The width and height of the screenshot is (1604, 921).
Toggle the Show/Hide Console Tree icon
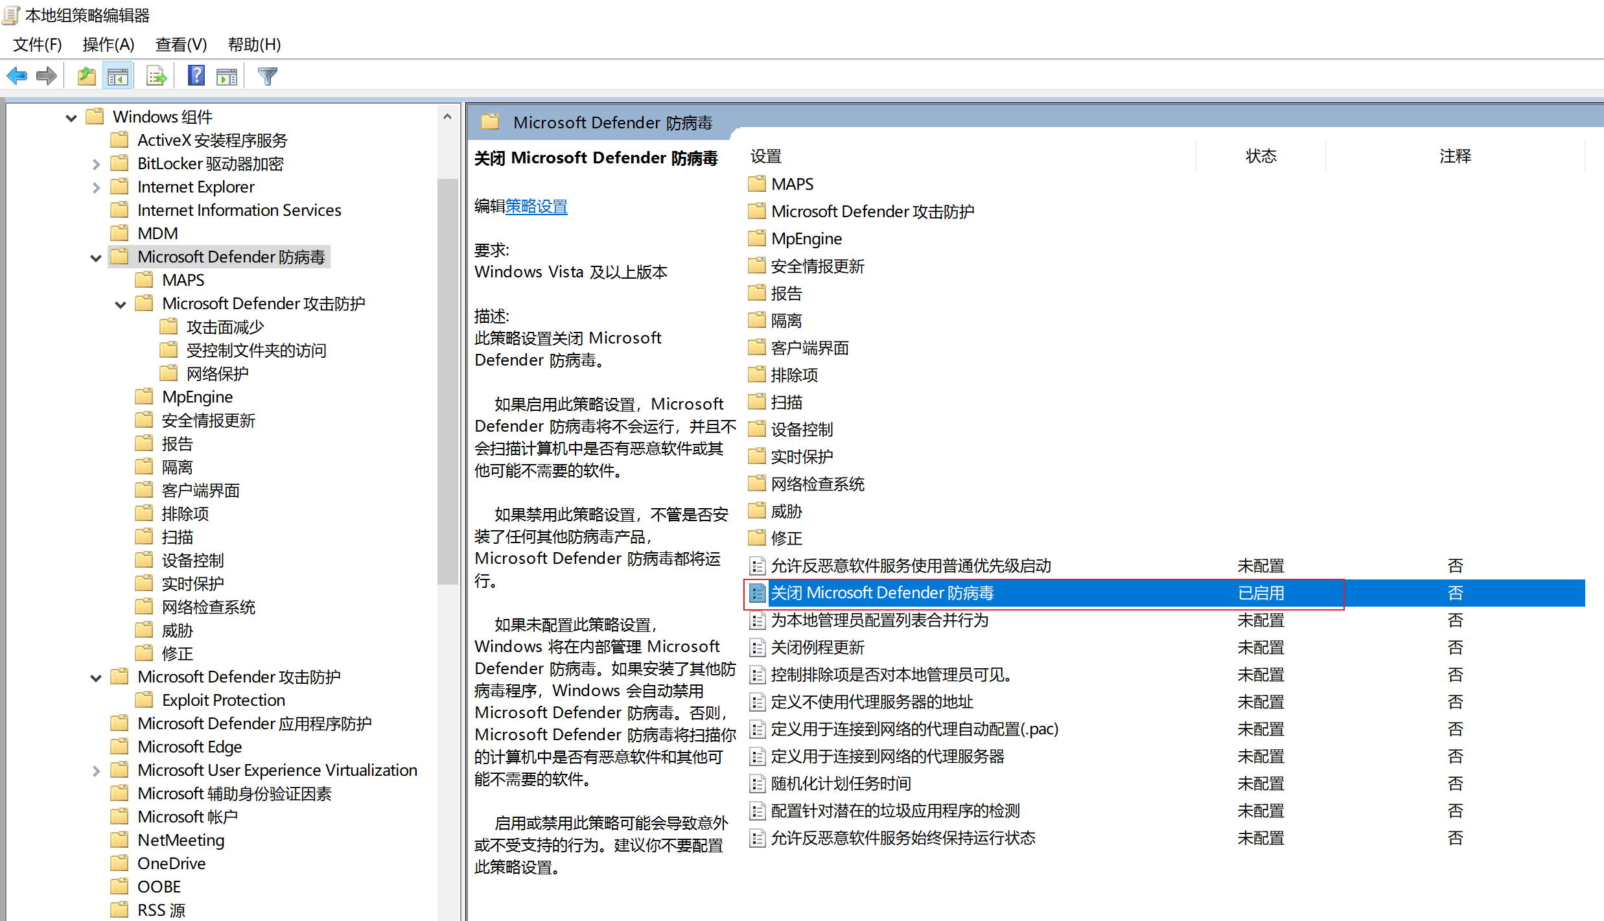click(x=118, y=76)
